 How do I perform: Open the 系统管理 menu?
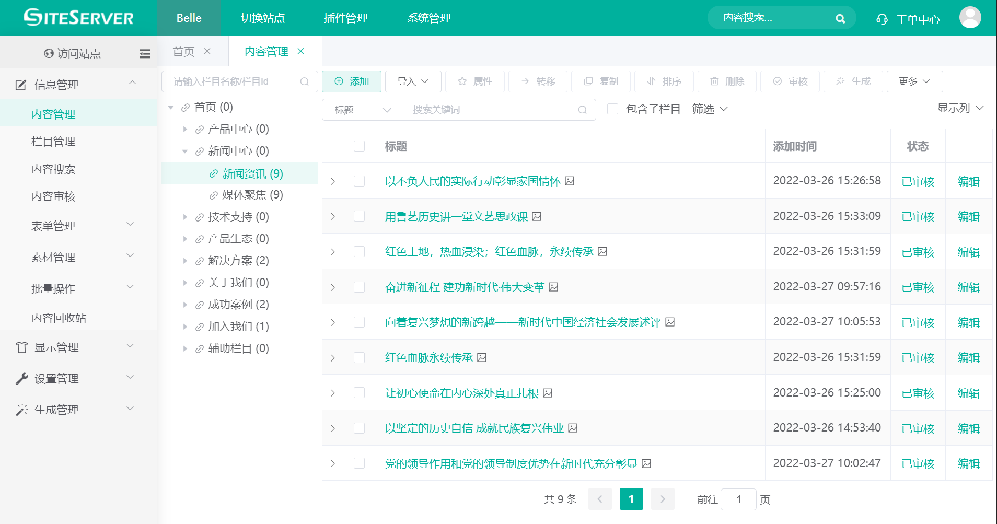tap(428, 18)
